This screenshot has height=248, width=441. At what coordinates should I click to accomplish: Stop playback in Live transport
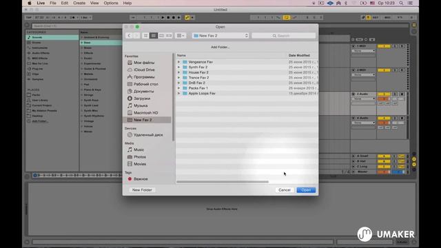coord(168,17)
